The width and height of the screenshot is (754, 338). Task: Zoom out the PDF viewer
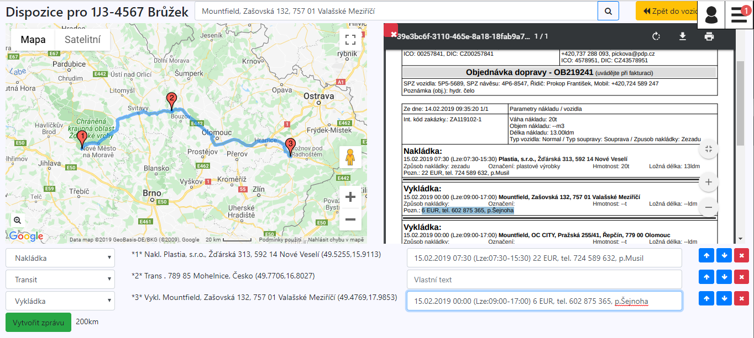(709, 207)
